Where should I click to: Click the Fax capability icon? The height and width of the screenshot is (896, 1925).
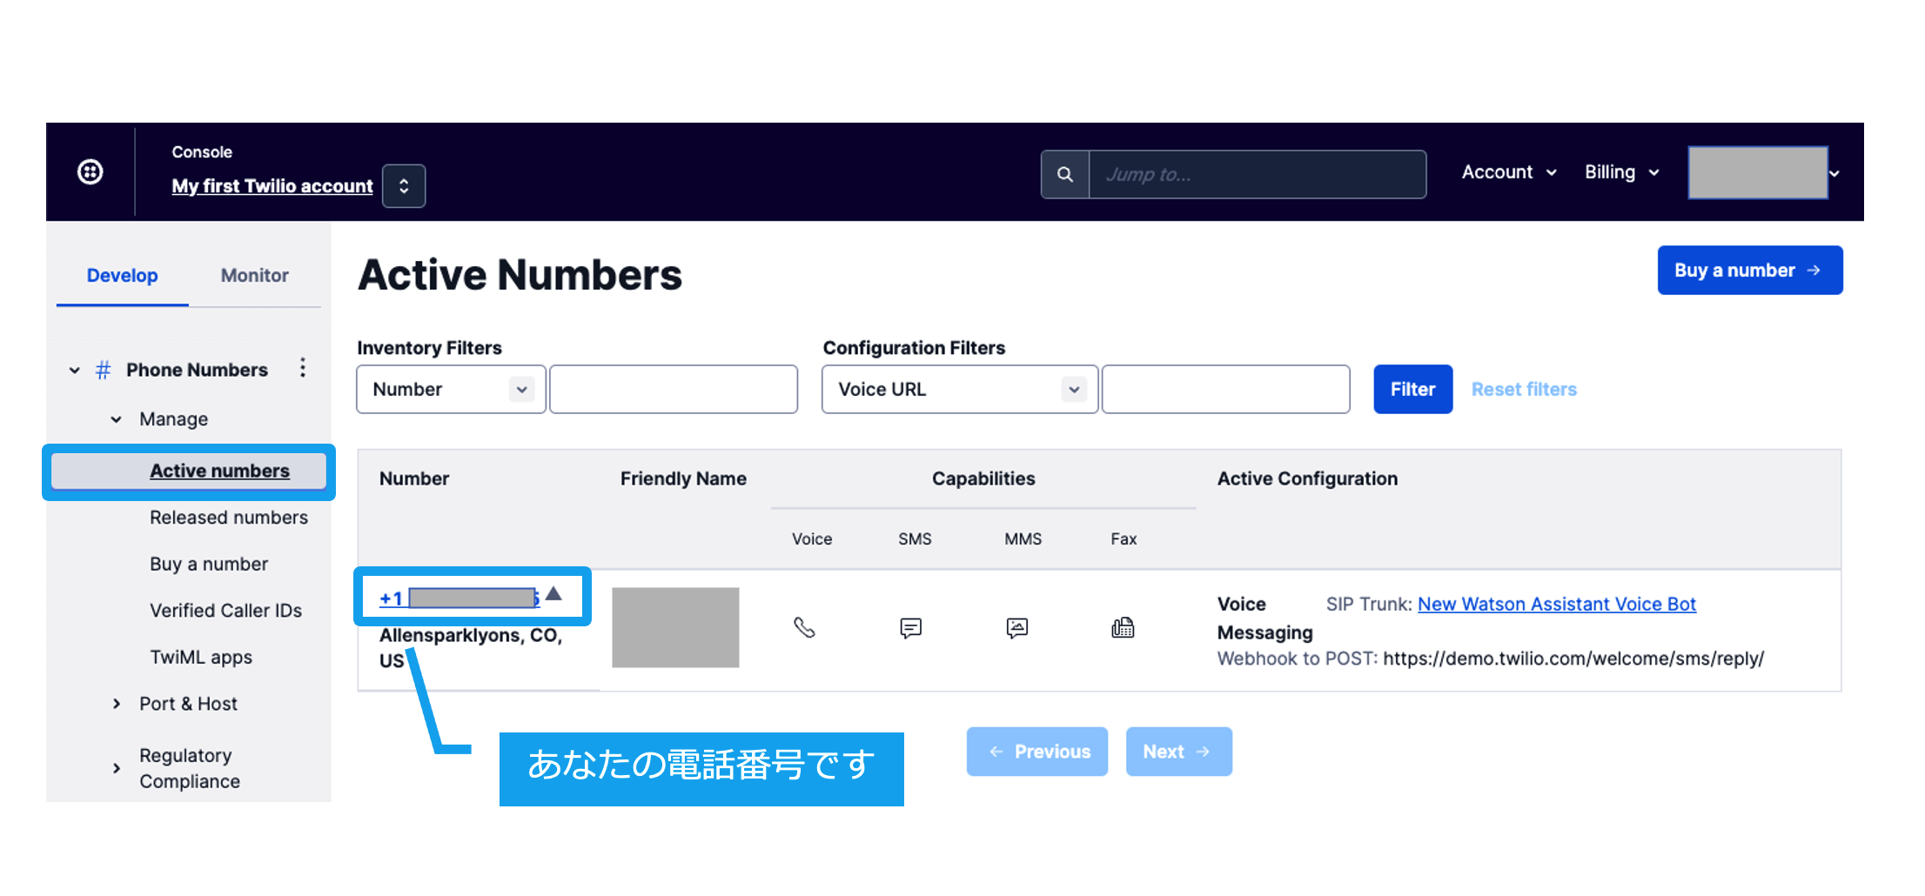tap(1123, 627)
